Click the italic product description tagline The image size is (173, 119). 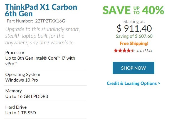(x=43, y=36)
